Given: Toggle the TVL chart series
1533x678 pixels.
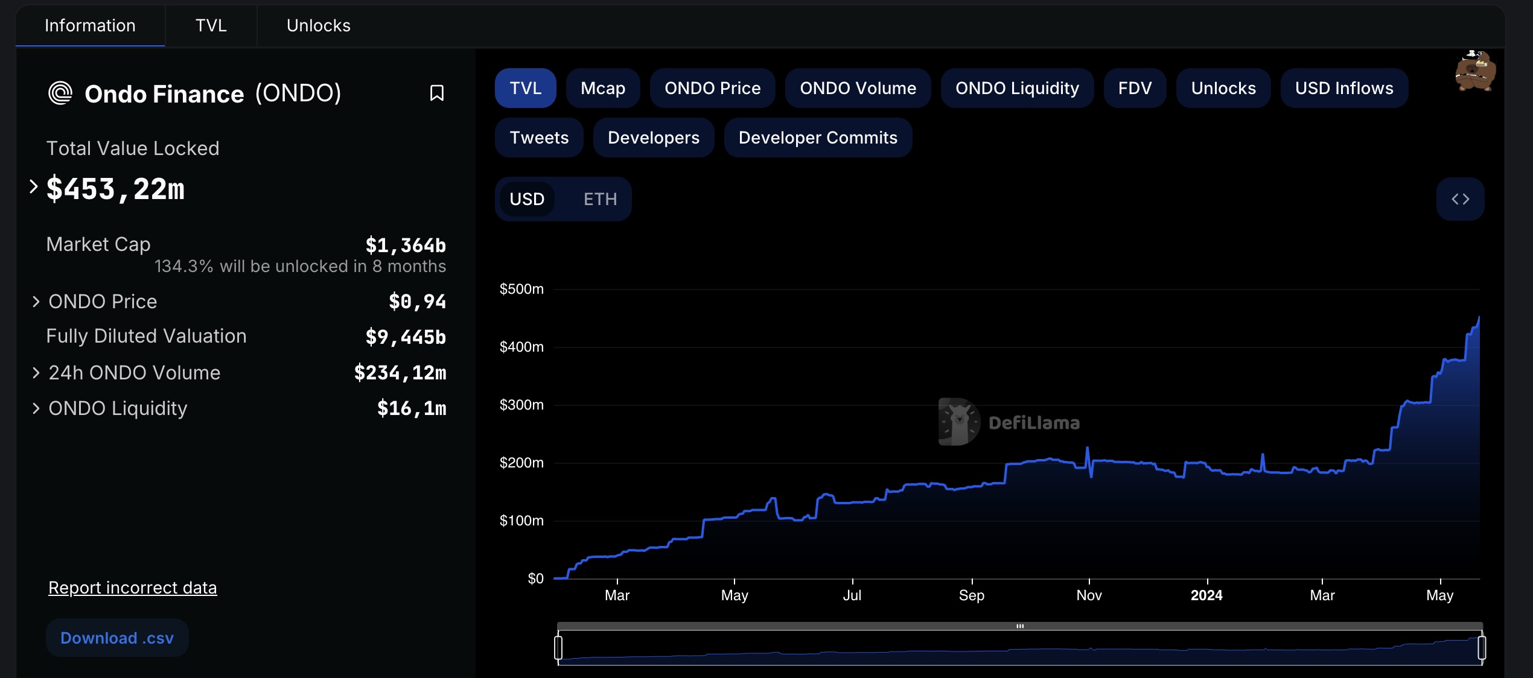Looking at the screenshot, I should 525,88.
